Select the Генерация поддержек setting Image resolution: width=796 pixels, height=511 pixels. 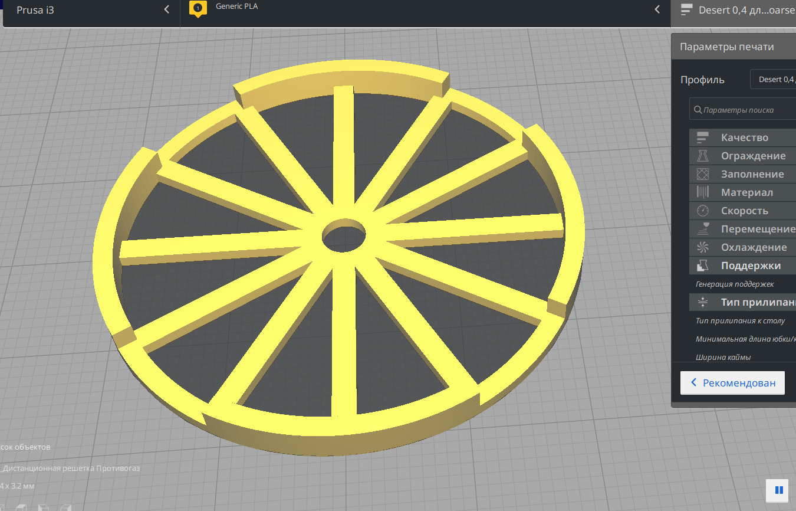[735, 284]
